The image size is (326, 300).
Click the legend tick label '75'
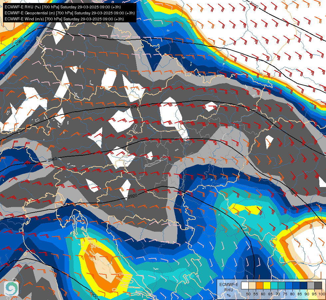285,294
